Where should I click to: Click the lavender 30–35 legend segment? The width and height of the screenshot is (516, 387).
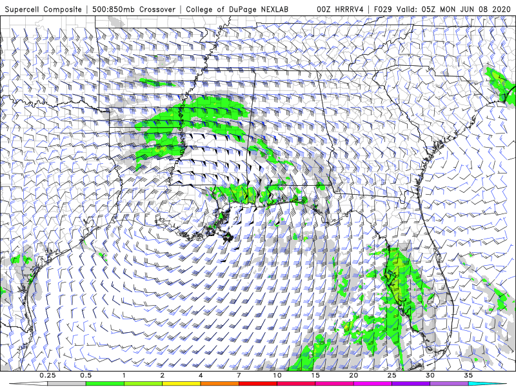pyautogui.click(x=449, y=384)
